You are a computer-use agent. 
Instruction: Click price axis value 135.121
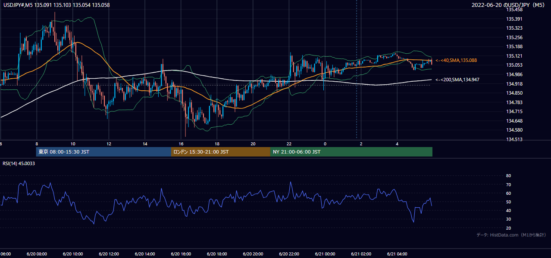[514, 56]
